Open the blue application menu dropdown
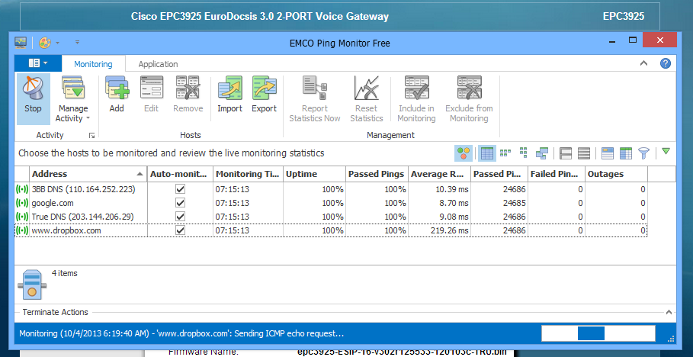693x357 pixels. tap(37, 64)
